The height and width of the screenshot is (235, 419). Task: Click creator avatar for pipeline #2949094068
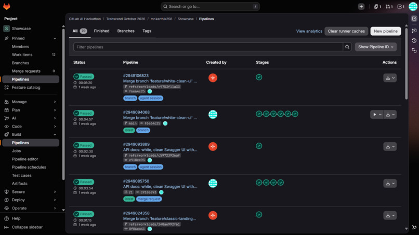(213, 115)
